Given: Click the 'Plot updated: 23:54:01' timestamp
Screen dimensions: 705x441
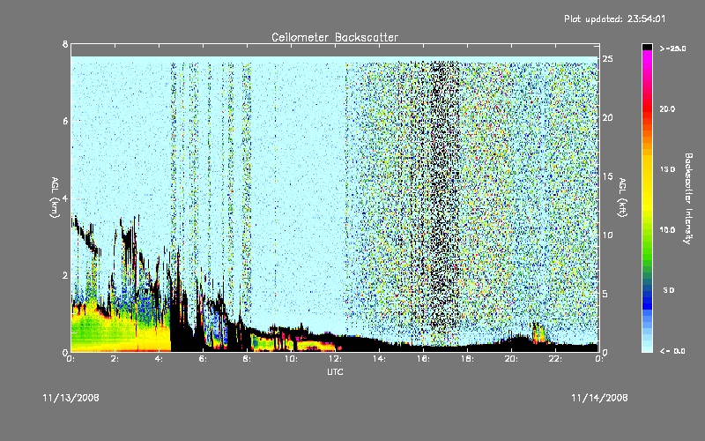Looking at the screenshot, I should (614, 19).
